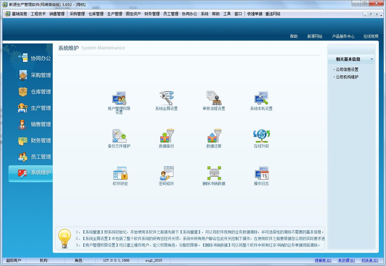Open the 基础信息 menu
This screenshot has width=386, height=266.
click(x=19, y=14)
